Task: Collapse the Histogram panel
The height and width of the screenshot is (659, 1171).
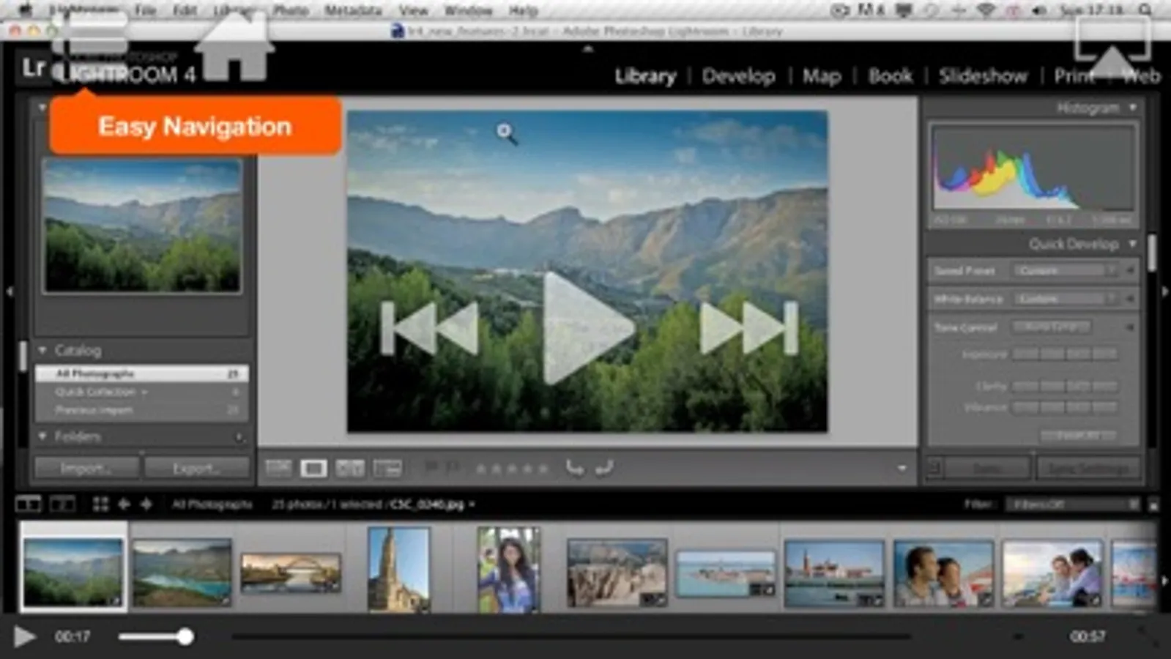Action: pos(1133,108)
